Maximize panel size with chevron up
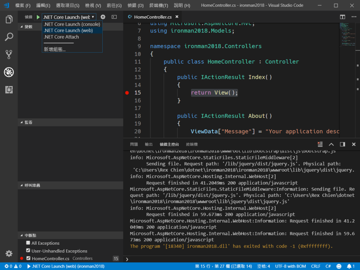Viewport: 360px width, 270px height. pyautogui.click(x=331, y=144)
